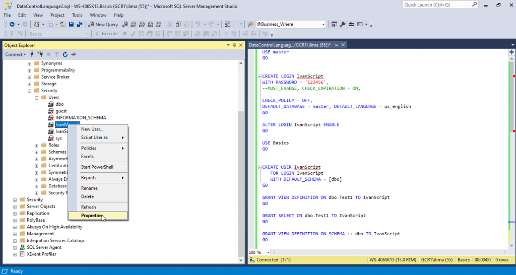Viewport: 516px width, 275px height.
Task: Expand the SQL Server Agent node
Action: (x=15, y=248)
